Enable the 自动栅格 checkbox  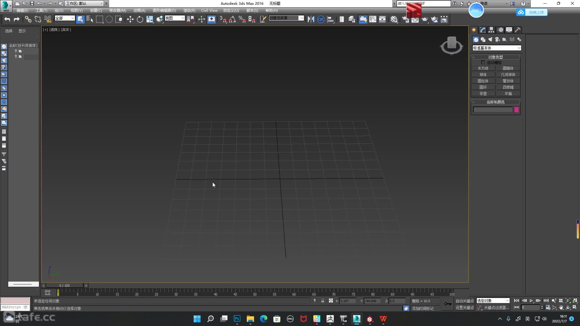pos(483,62)
